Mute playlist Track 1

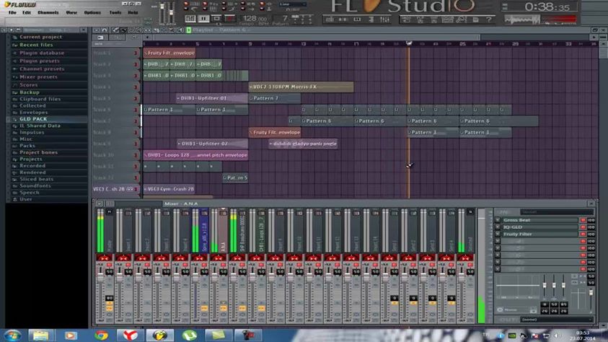coord(136,53)
